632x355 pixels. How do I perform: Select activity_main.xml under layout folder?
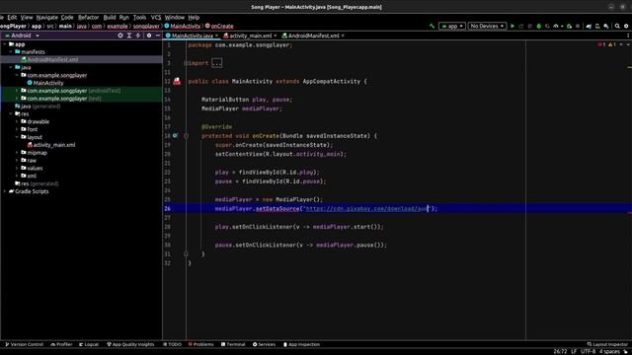click(54, 145)
